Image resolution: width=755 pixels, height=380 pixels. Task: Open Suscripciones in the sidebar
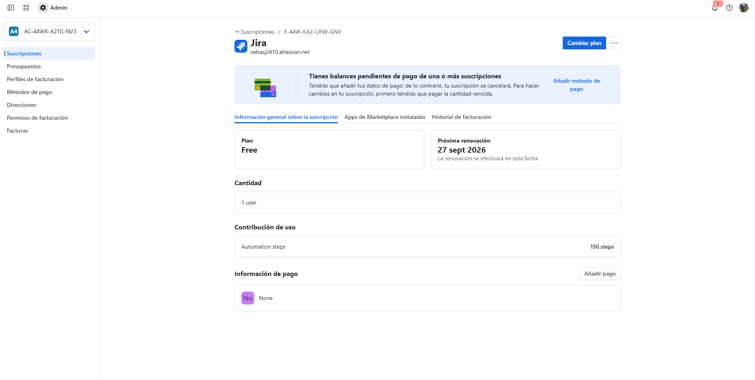tap(49, 53)
